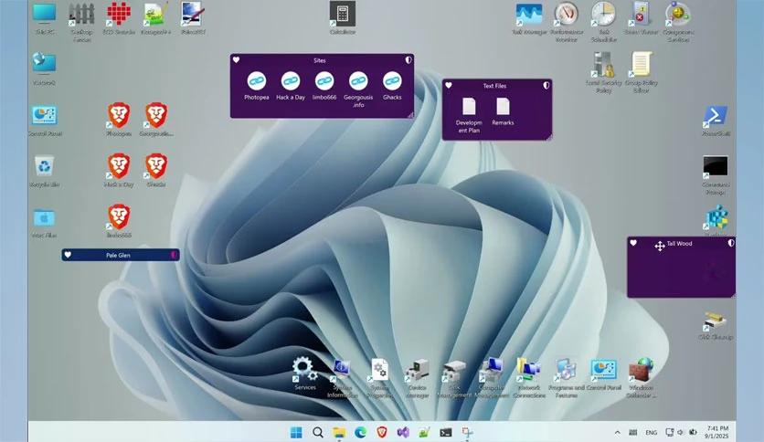The height and width of the screenshot is (442, 764).
Task: Select the Disk Management shortcut
Action: pos(454,379)
